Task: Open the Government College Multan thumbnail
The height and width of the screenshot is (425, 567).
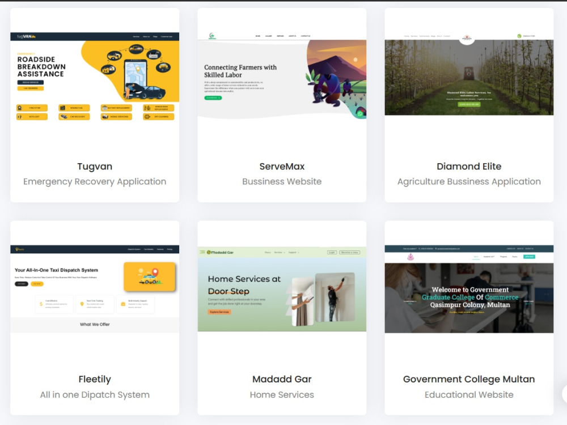Action: 469,289
